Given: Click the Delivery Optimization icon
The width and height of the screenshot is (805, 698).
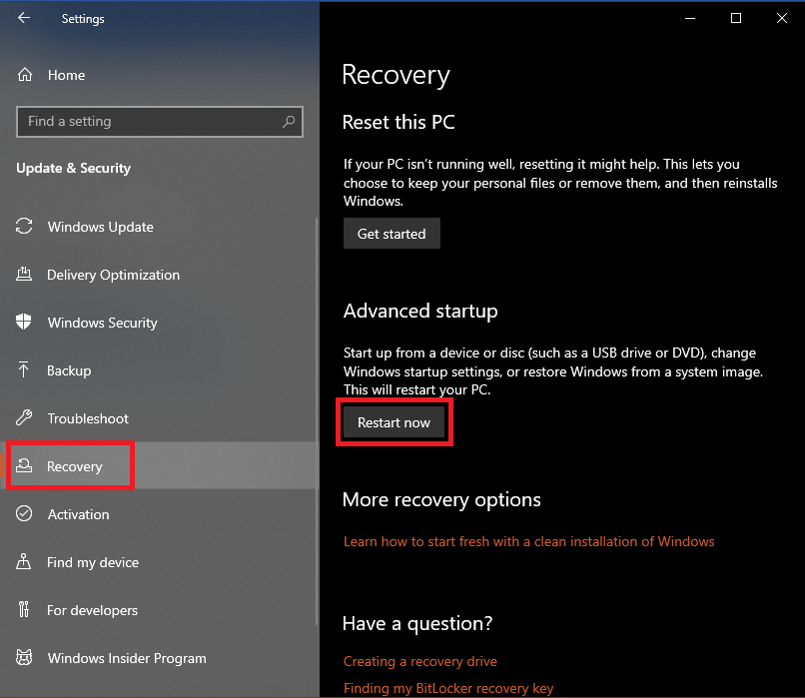Looking at the screenshot, I should [x=24, y=275].
